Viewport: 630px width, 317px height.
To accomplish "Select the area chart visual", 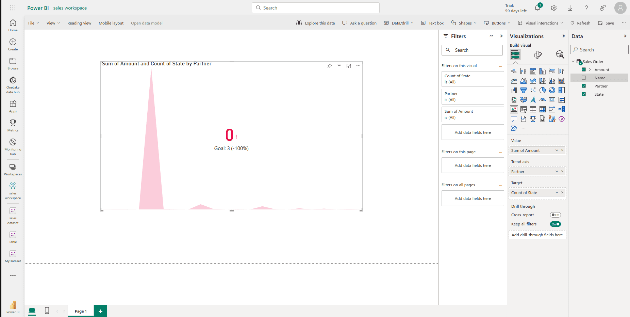I will point(524,81).
